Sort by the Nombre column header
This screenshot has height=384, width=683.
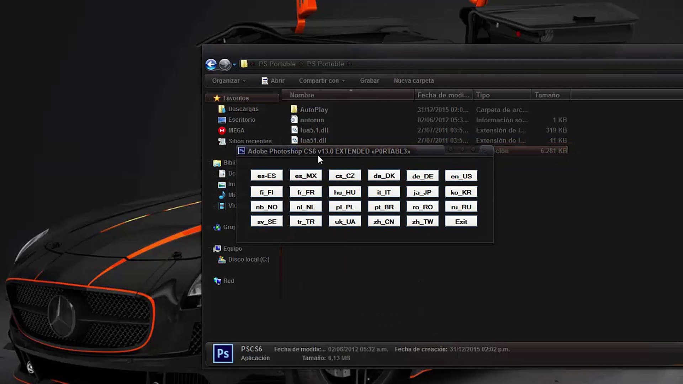[x=302, y=95]
